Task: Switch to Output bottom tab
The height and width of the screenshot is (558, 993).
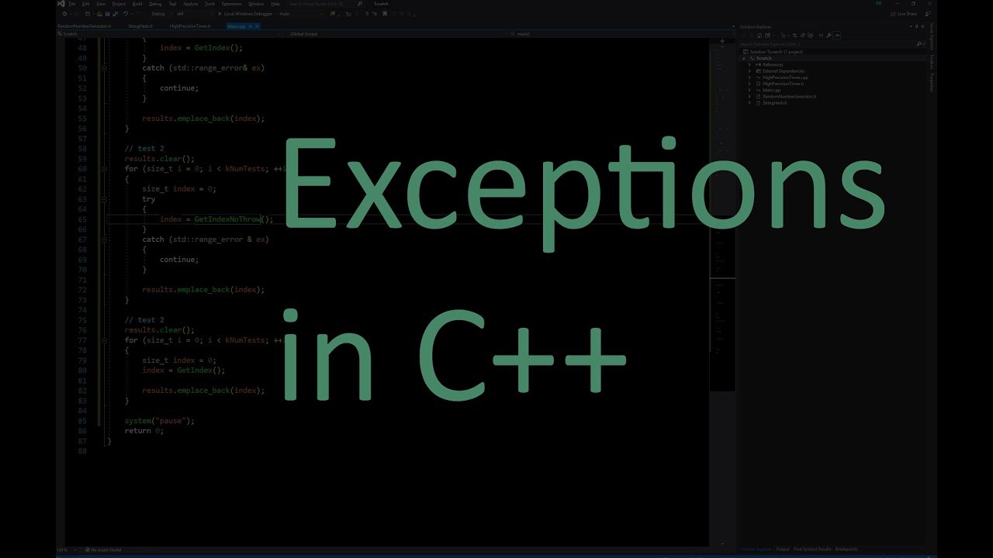Action: pos(783,549)
